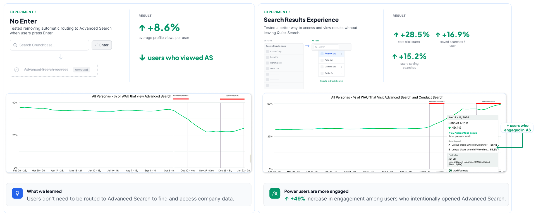Click the gray down arrow under the Crunchbase search field
Screen dimensions: 536x217
point(61,57)
